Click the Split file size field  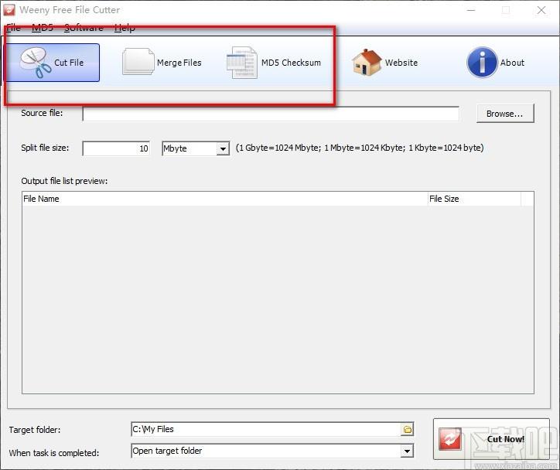[116, 148]
